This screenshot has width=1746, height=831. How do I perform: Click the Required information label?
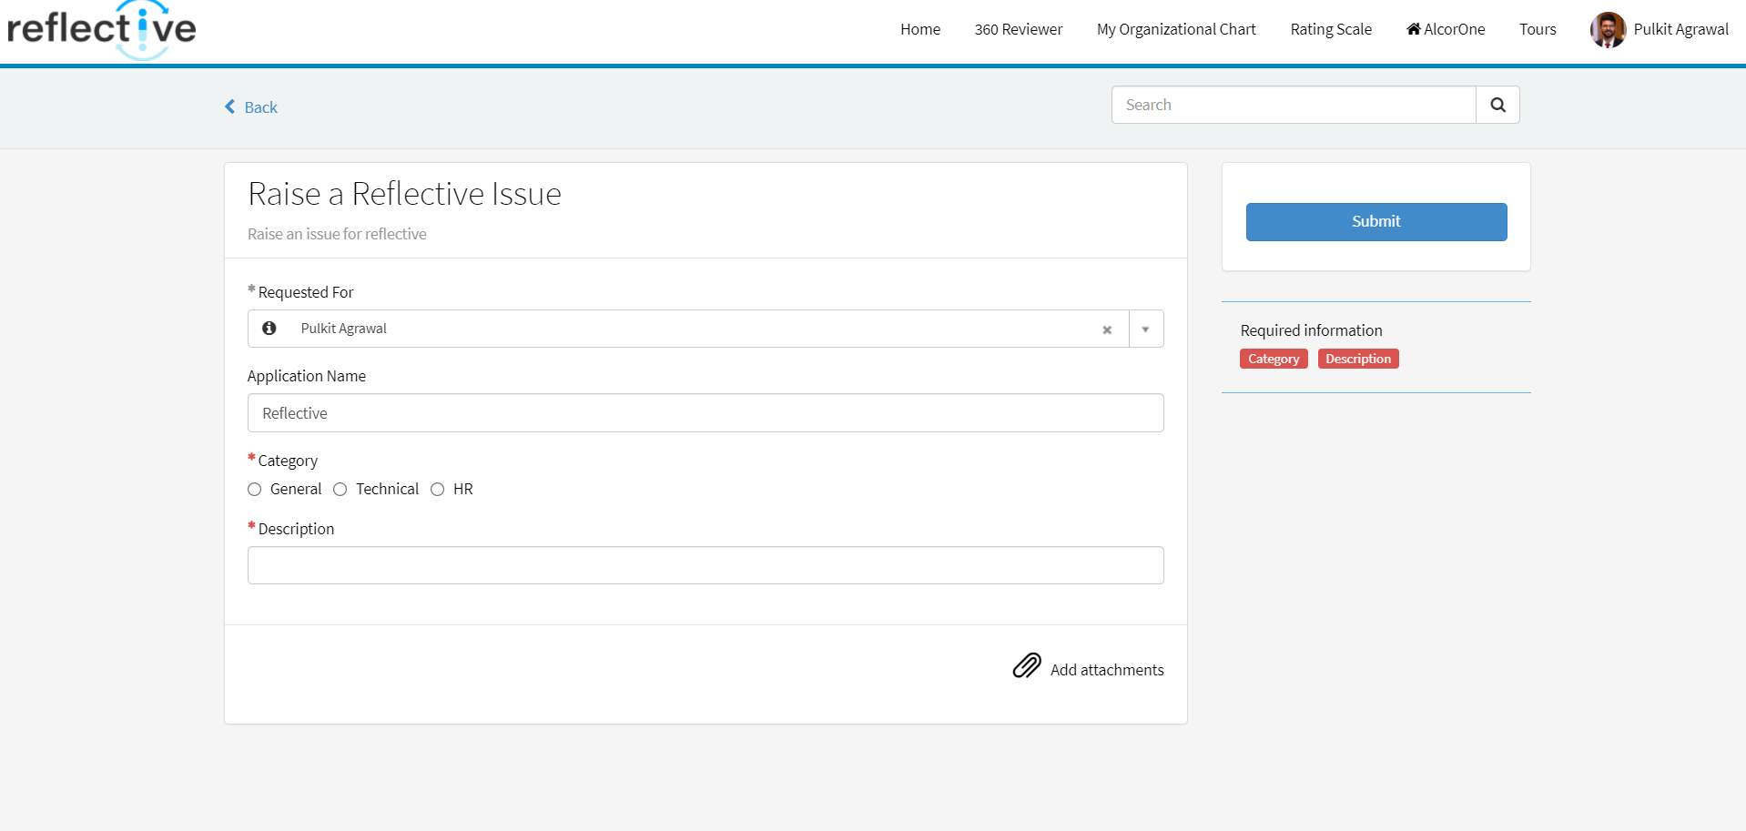pos(1311,330)
